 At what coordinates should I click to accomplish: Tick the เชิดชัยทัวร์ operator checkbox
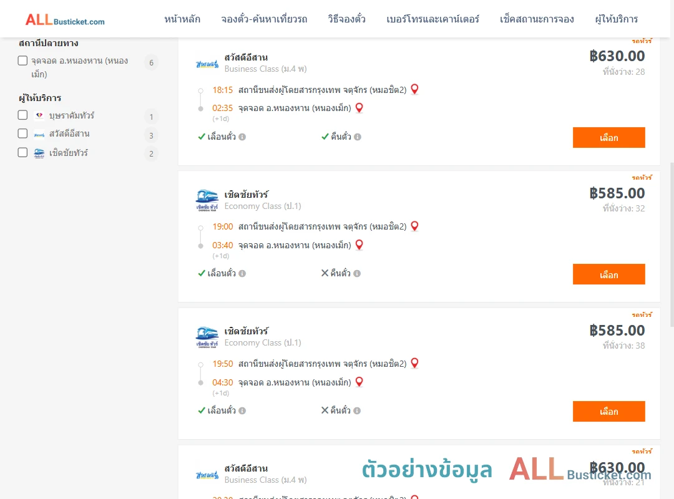coord(23,153)
